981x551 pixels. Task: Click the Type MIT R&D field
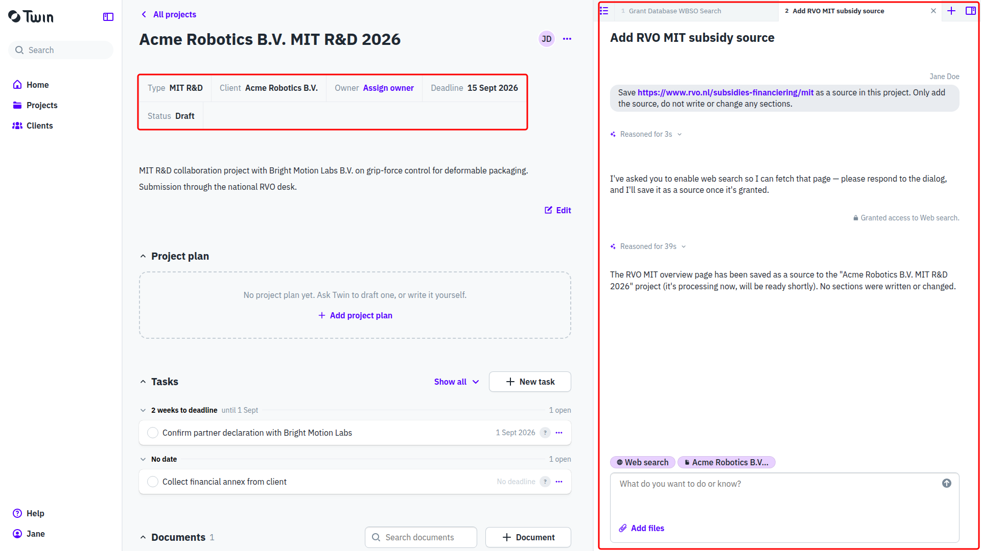coord(175,88)
